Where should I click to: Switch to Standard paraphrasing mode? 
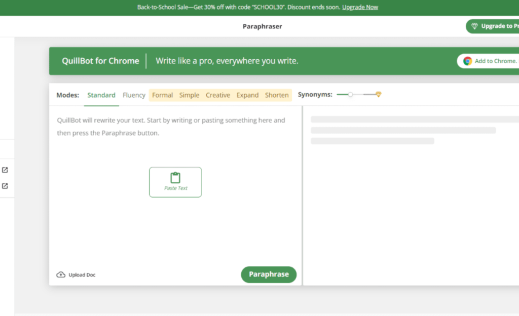click(101, 95)
